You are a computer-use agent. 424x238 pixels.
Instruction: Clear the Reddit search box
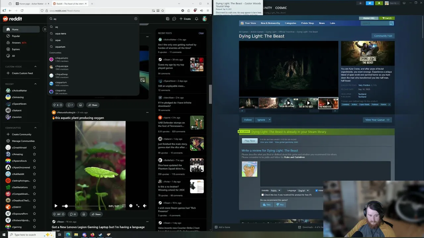(136, 19)
